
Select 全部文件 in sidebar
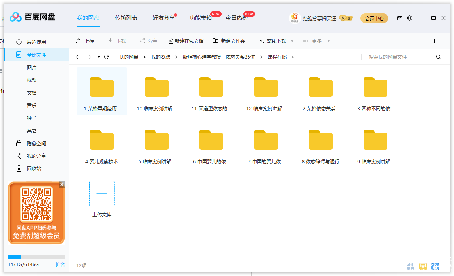click(36, 55)
